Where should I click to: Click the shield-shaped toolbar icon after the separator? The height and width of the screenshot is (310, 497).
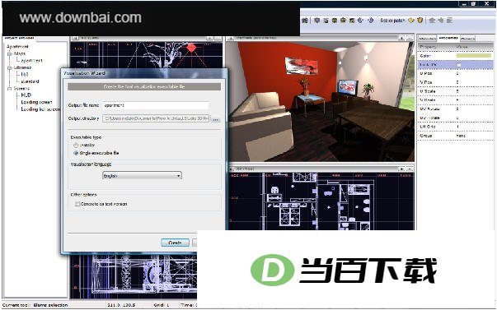[x=316, y=21]
